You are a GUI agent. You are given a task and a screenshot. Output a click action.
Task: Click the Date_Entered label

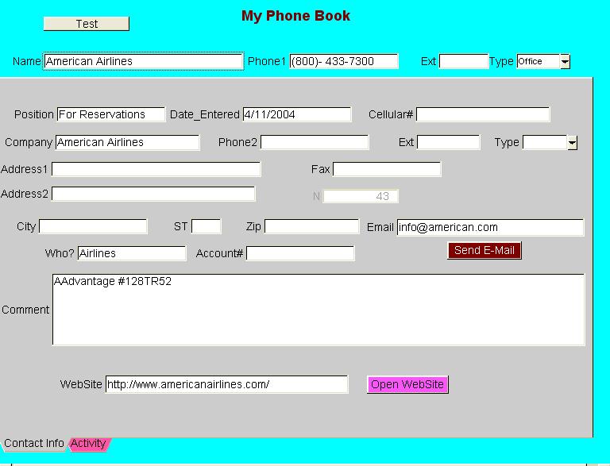click(x=205, y=114)
